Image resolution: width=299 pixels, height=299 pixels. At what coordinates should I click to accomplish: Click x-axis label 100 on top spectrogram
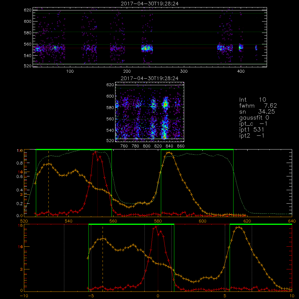[x=70, y=71]
